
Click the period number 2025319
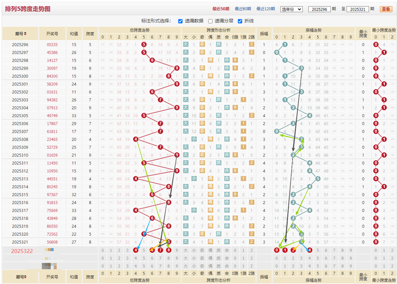[x=20, y=226]
